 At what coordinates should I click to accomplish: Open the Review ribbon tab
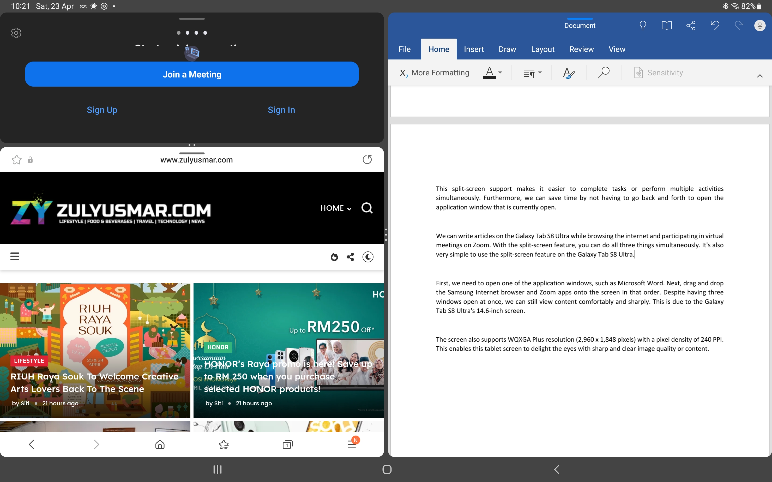(581, 49)
